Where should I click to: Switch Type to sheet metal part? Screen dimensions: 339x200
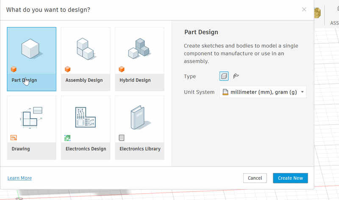[x=236, y=76]
